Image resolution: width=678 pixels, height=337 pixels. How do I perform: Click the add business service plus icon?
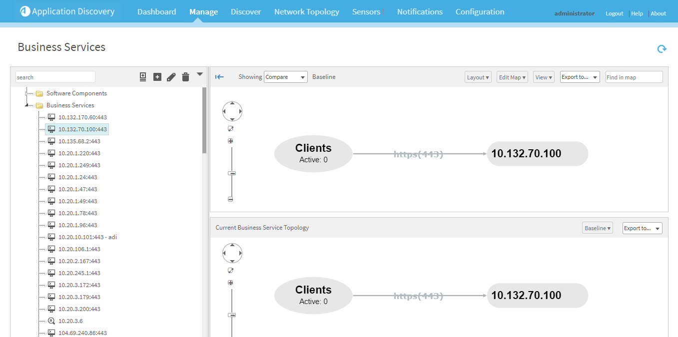tap(157, 77)
